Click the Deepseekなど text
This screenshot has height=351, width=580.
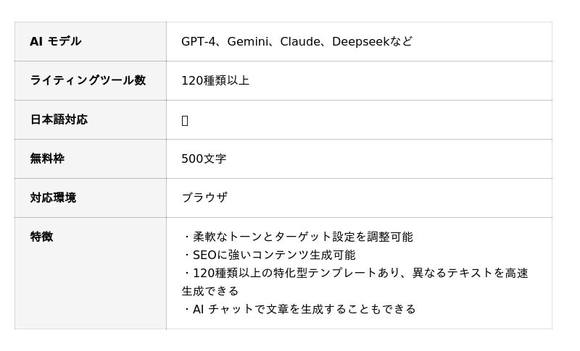(372, 42)
